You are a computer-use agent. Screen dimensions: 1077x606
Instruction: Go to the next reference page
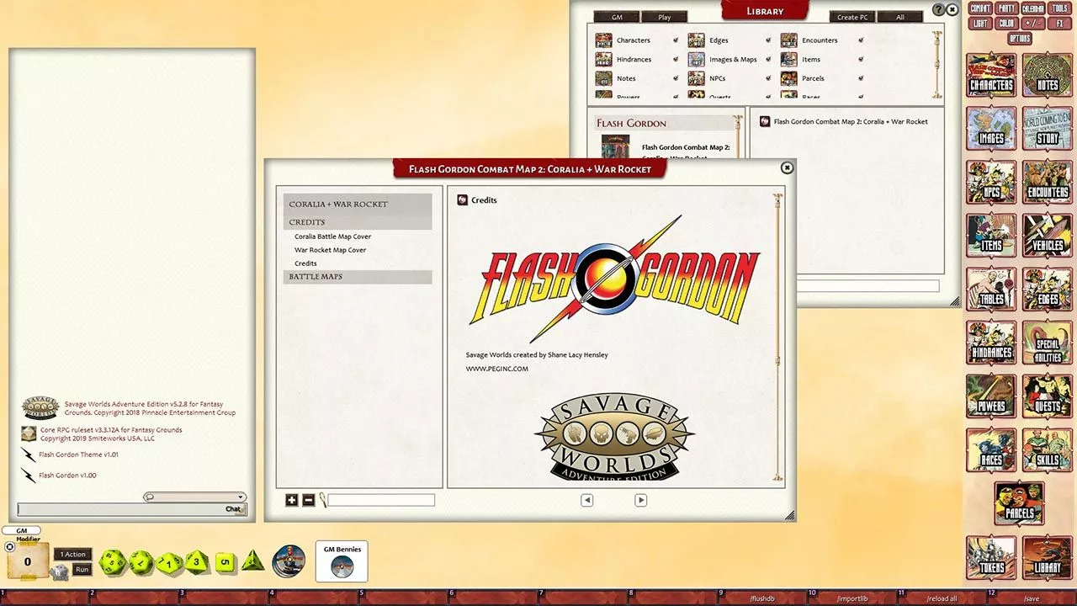[x=640, y=500]
